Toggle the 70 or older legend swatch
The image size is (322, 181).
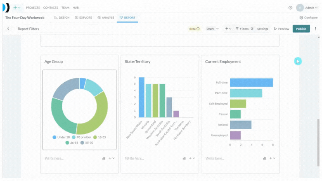coord(74,137)
